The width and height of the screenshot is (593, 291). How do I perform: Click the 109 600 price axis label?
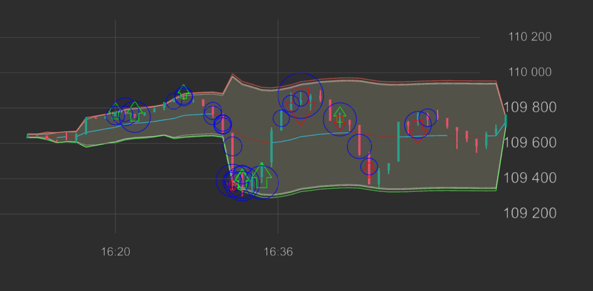click(530, 143)
